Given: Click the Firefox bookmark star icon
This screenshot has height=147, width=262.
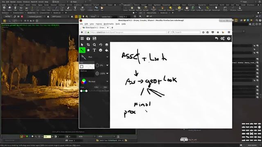Looking at the screenshot, I should (203, 32).
